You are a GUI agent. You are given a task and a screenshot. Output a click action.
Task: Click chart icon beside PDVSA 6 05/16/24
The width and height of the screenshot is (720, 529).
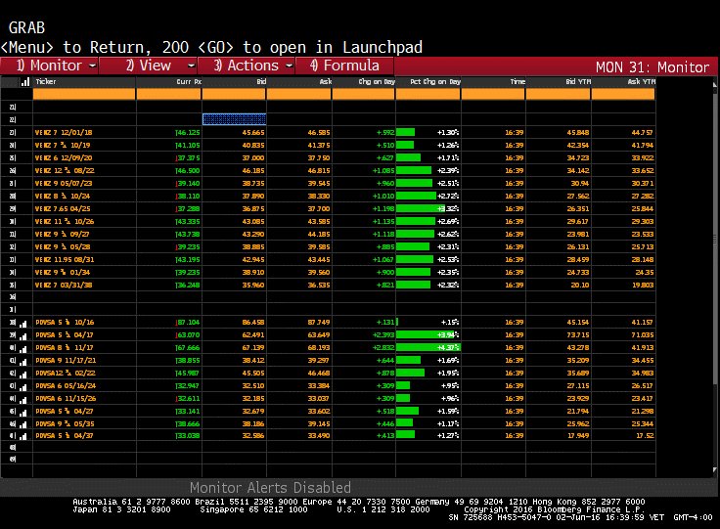tap(23, 385)
